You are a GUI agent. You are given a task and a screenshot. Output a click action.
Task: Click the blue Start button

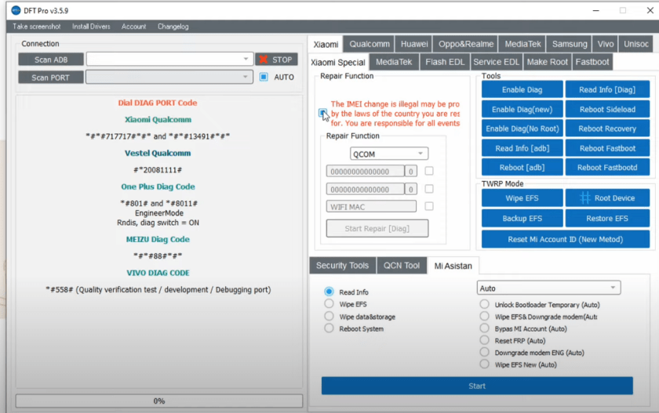click(477, 386)
